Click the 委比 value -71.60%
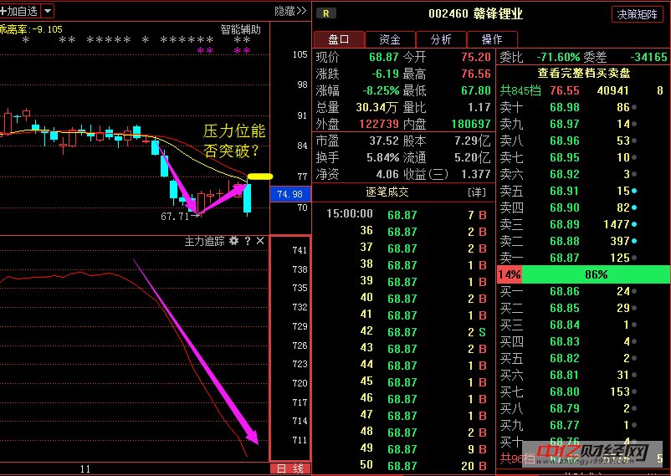671x476 pixels. tap(558, 57)
